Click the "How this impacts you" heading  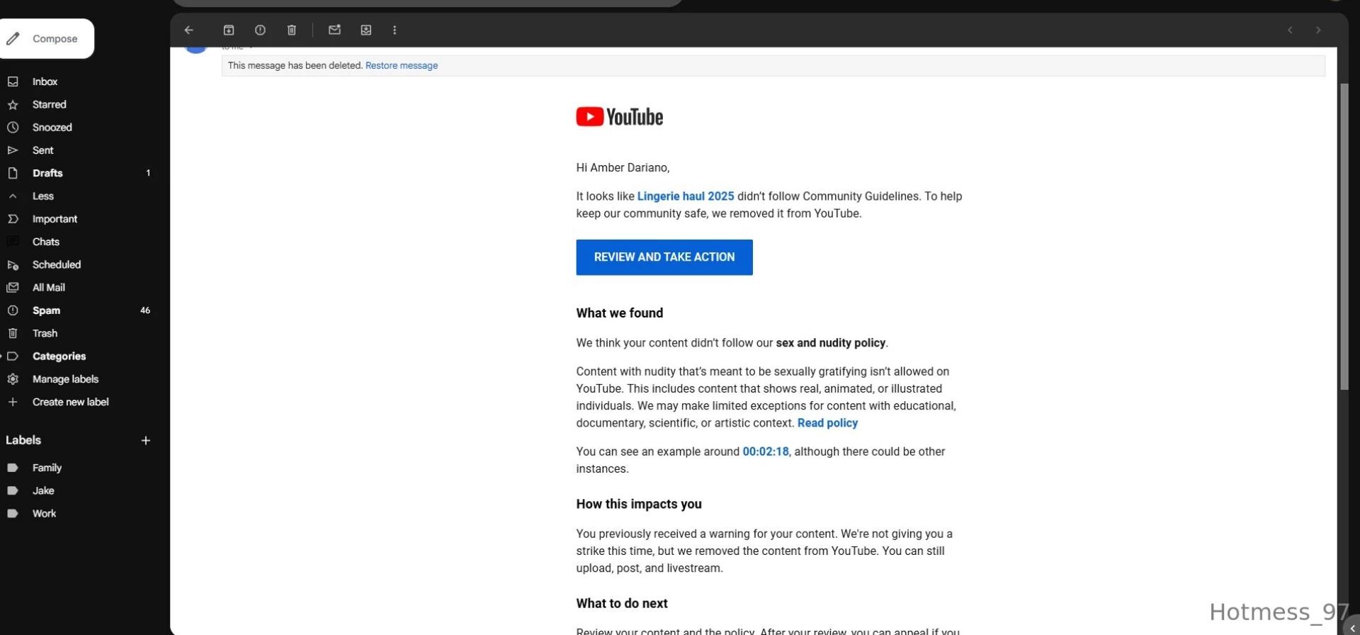click(638, 504)
